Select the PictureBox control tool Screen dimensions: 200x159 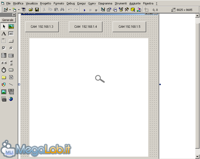11,27
